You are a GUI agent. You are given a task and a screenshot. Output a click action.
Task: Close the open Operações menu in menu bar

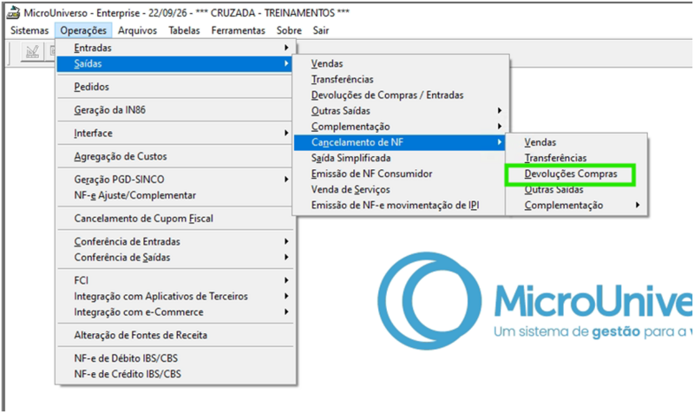[83, 30]
